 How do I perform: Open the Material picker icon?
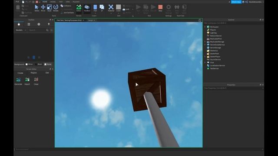click(x=111, y=7)
